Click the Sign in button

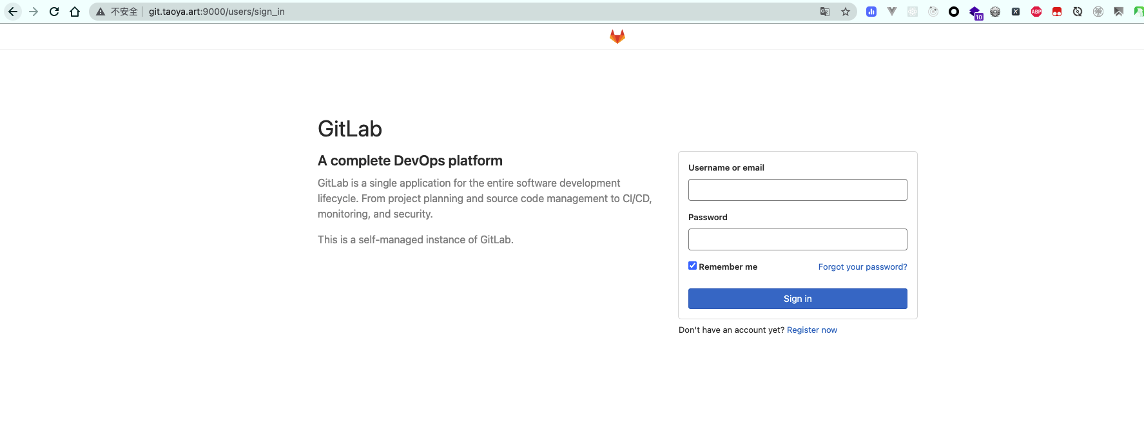(798, 299)
